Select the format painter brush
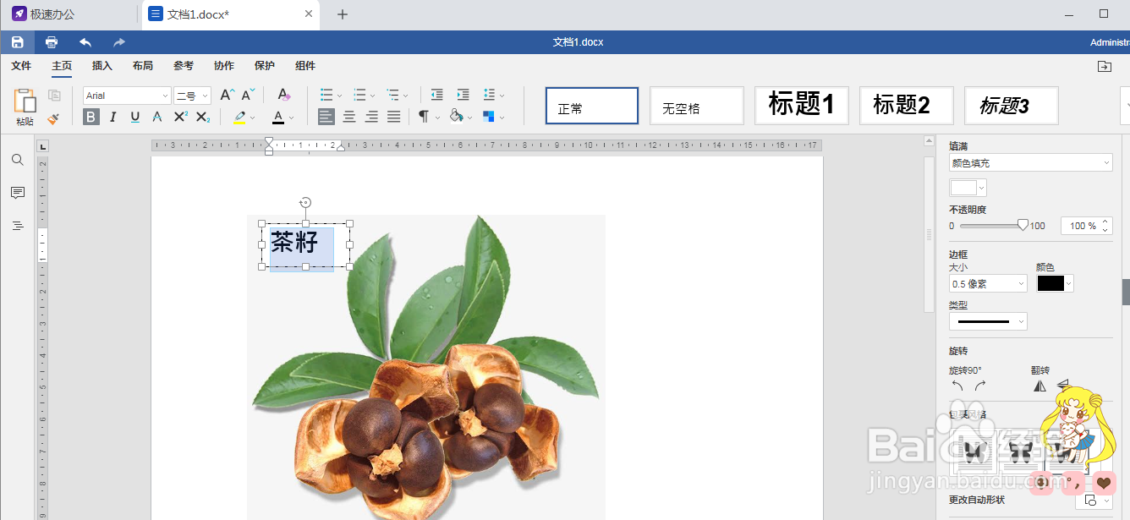 point(54,118)
